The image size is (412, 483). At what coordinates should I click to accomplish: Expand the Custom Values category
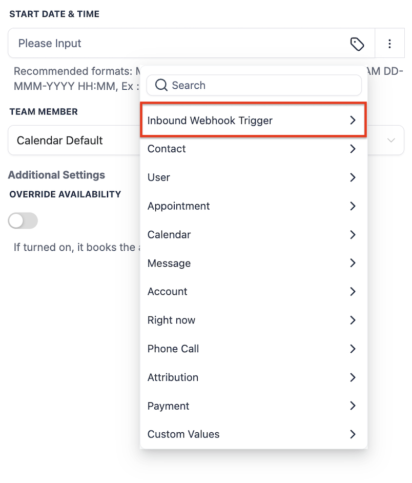pyautogui.click(x=254, y=434)
